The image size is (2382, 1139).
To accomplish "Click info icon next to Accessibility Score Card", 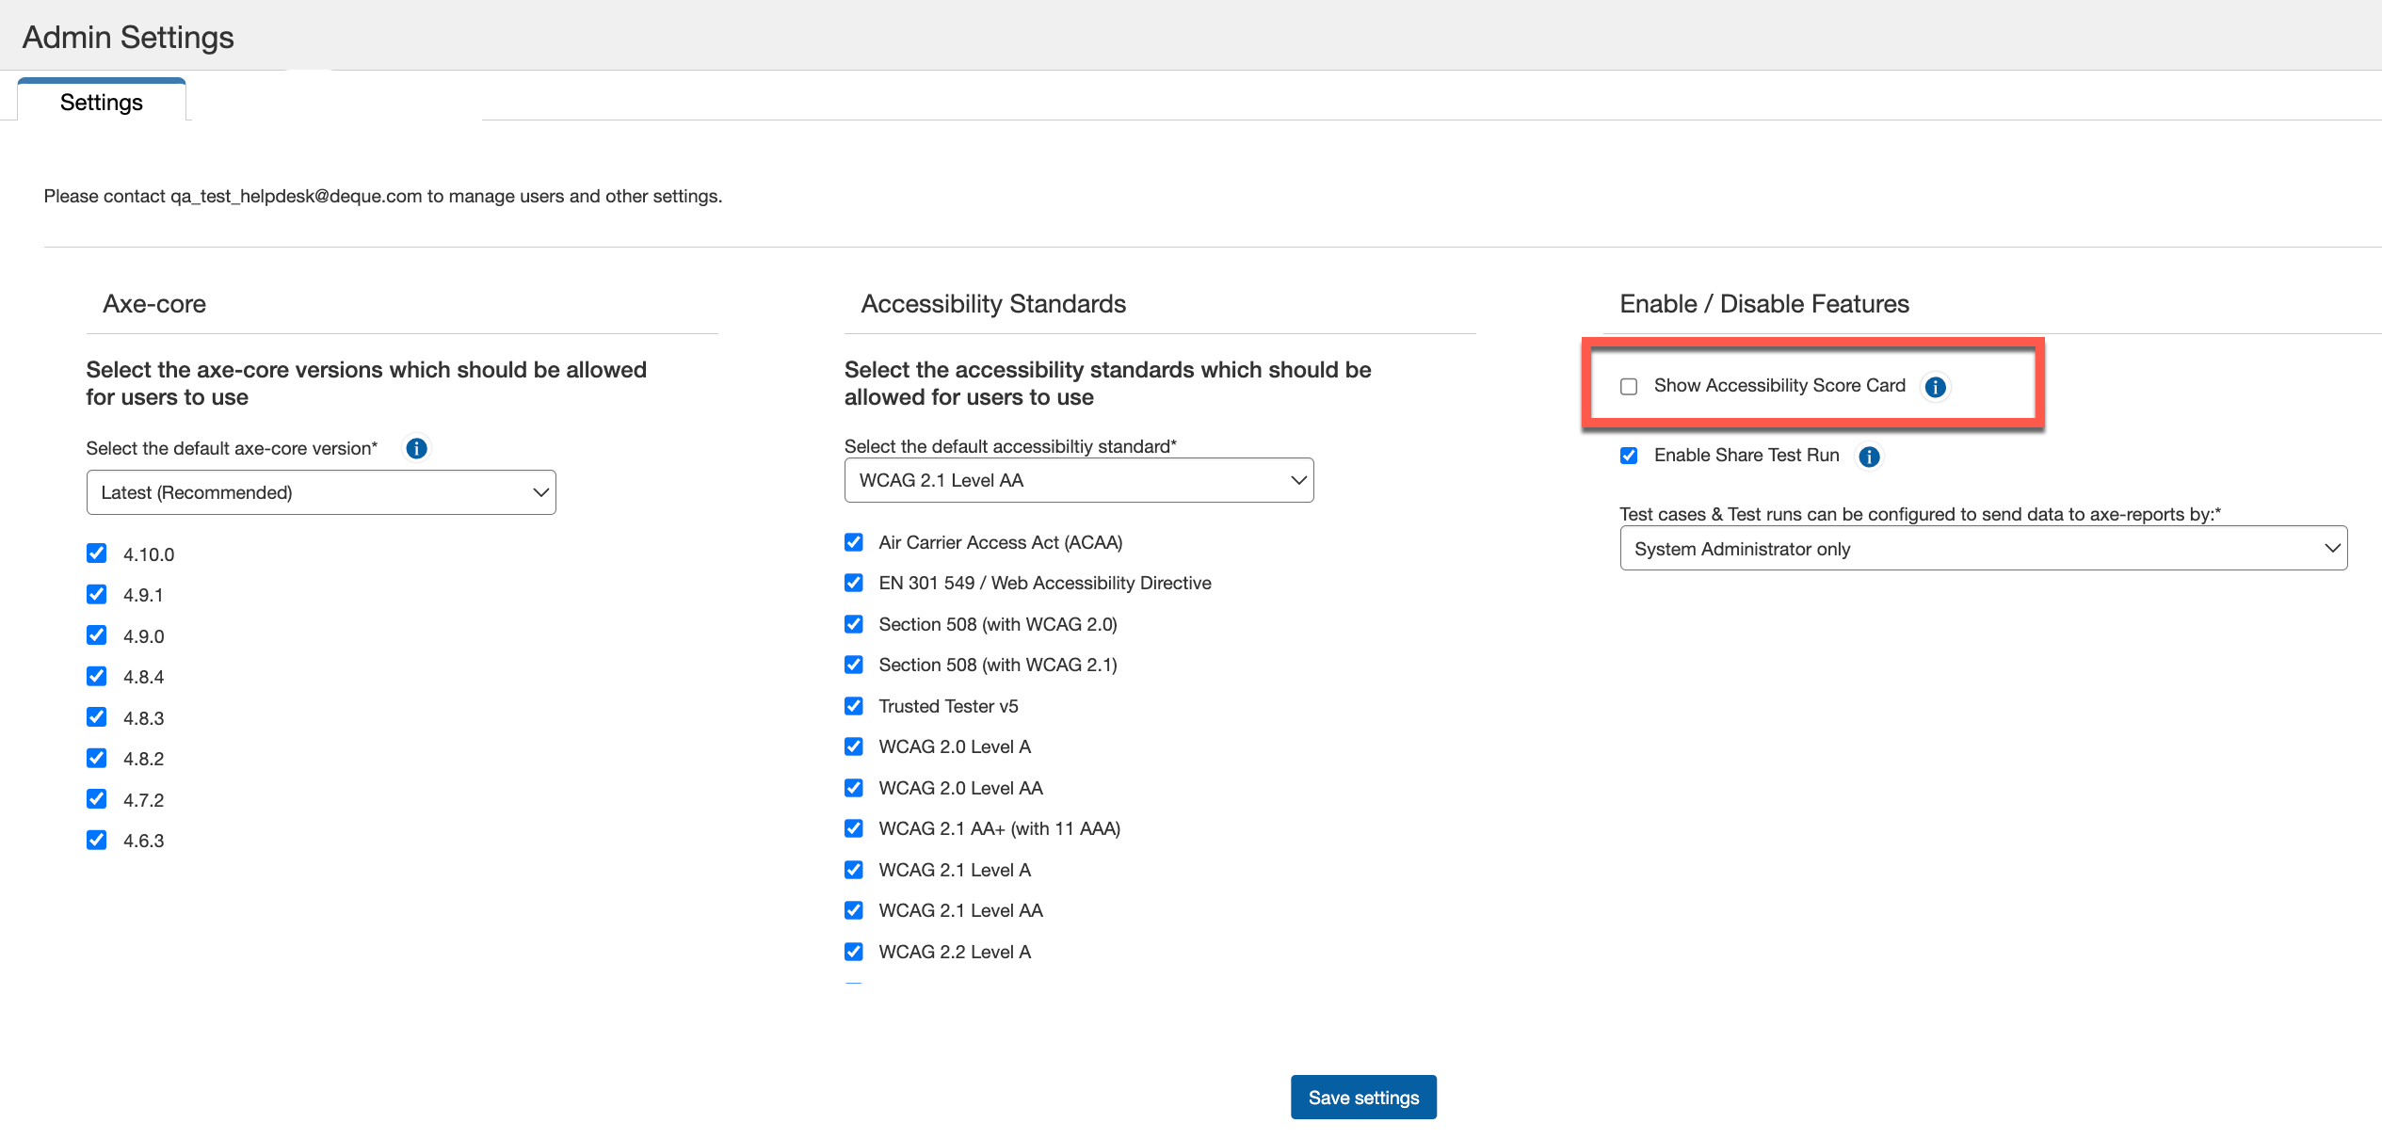I will pos(1935,387).
